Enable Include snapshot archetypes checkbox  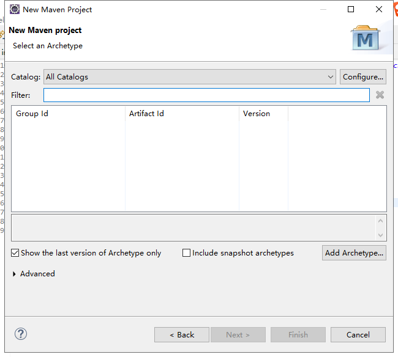click(187, 253)
